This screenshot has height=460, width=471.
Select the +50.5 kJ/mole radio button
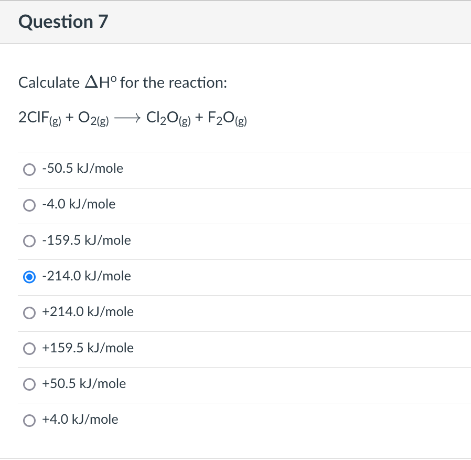[29, 384]
